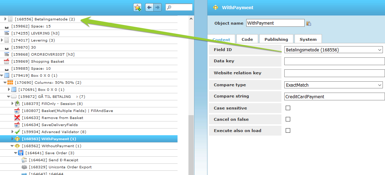Expand the Betalingsmetode (2) node
The height and width of the screenshot is (175, 385).
point(5,19)
